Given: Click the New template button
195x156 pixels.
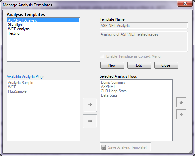Looking at the screenshot, I should [x=112, y=65].
